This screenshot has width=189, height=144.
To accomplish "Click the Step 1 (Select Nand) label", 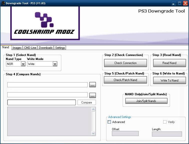I will point(21,55).
